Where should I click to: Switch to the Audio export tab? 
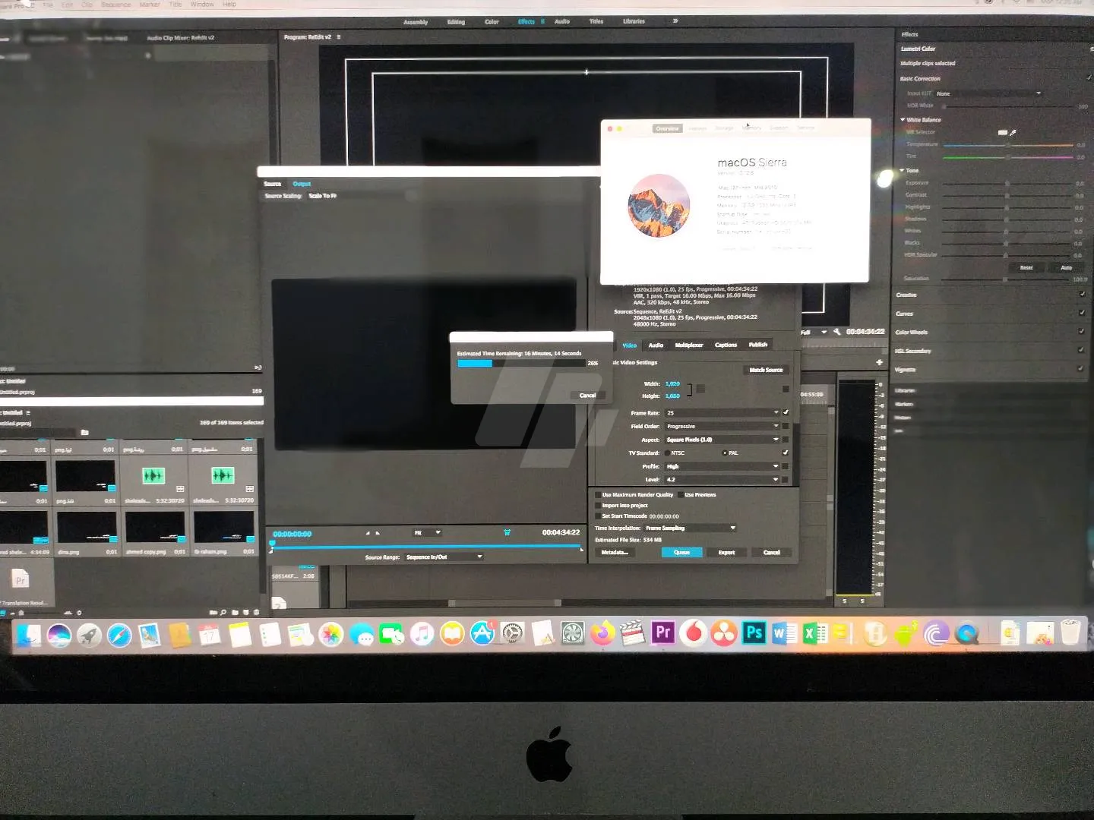656,345
